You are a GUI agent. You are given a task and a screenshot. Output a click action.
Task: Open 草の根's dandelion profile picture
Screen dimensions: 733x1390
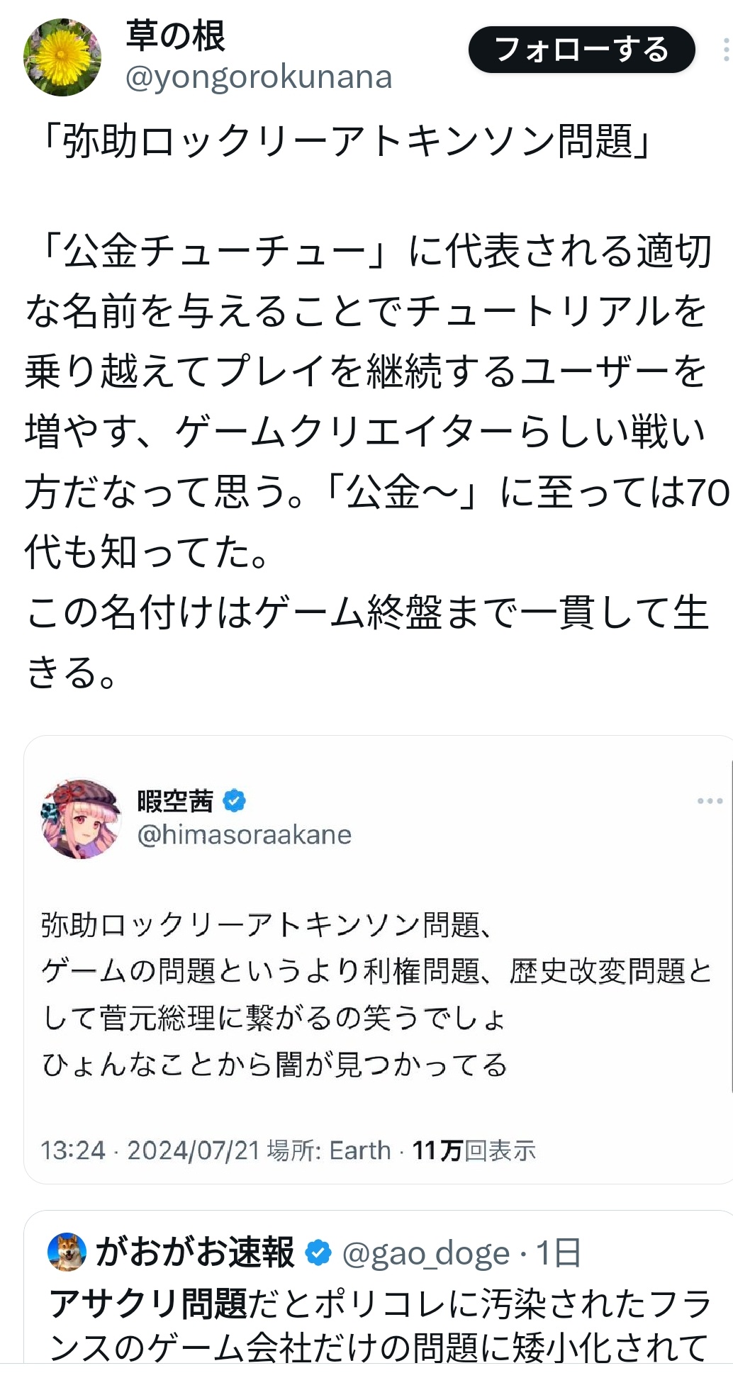click(62, 57)
